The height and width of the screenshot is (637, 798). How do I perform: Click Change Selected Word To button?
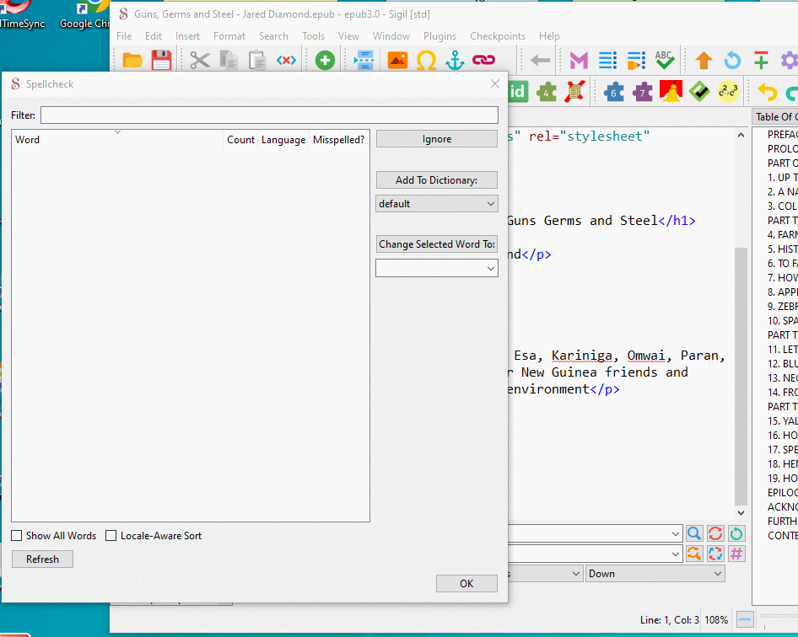tap(437, 244)
